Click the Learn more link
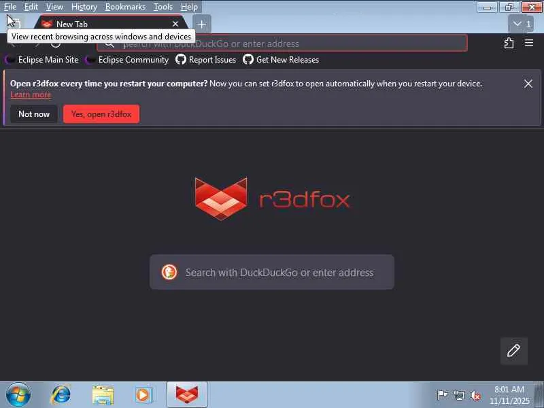 [x=31, y=95]
